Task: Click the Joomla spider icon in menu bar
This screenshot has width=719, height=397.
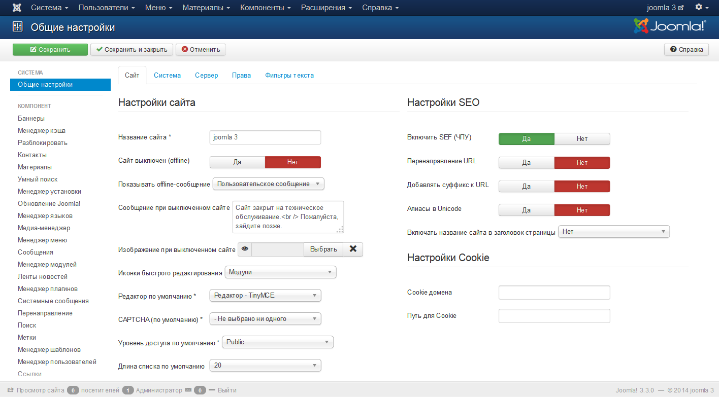Action: pos(16,7)
